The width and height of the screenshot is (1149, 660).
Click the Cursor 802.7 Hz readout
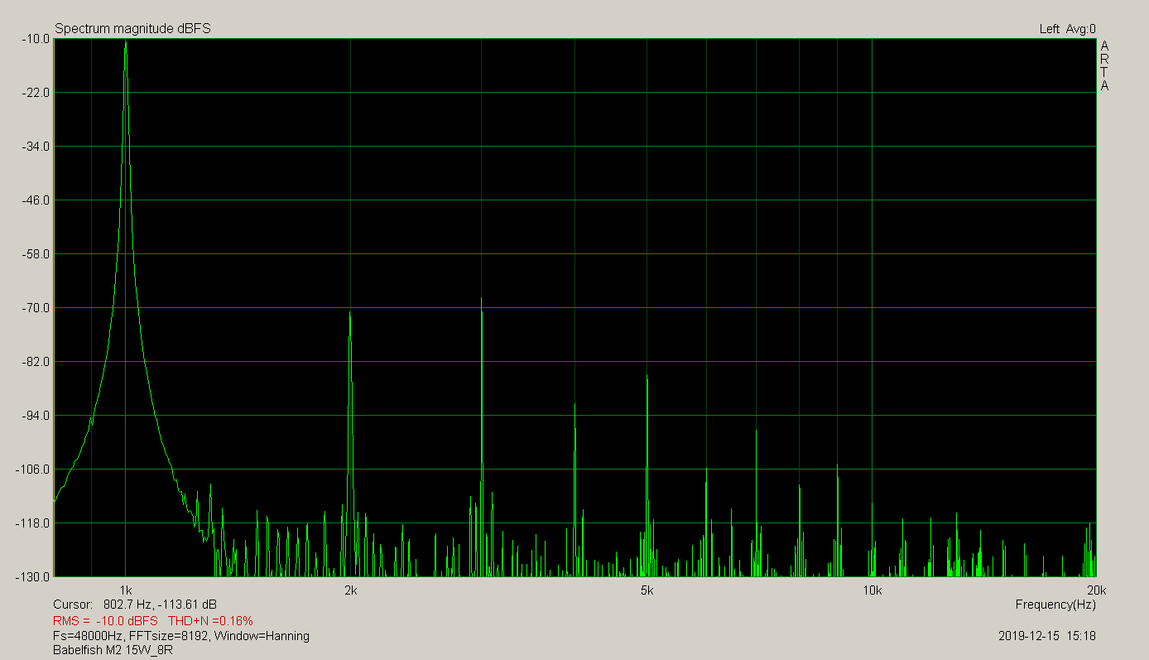(135, 605)
